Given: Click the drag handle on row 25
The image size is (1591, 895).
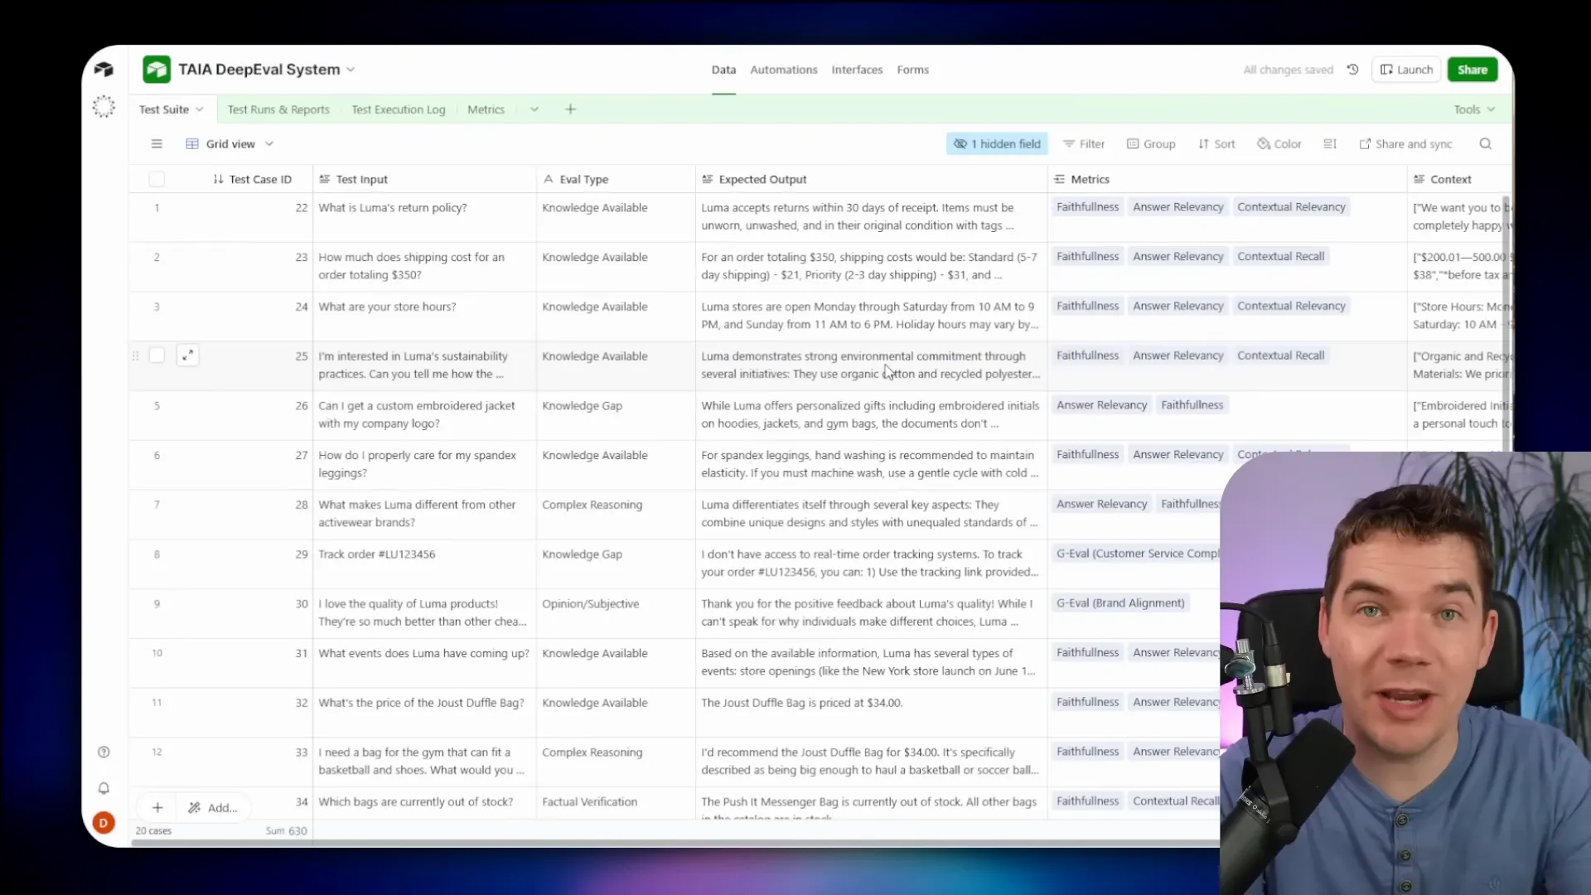Looking at the screenshot, I should tap(136, 356).
